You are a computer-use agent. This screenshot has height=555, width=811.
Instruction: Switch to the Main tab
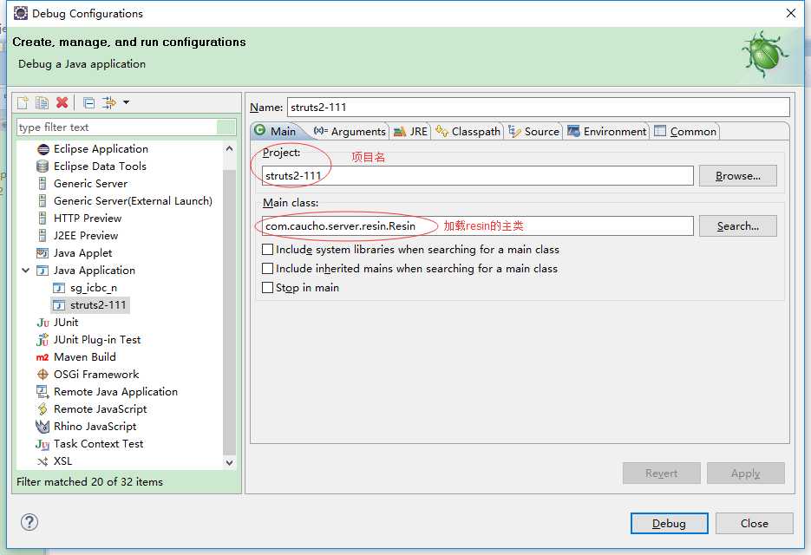pyautogui.click(x=276, y=132)
